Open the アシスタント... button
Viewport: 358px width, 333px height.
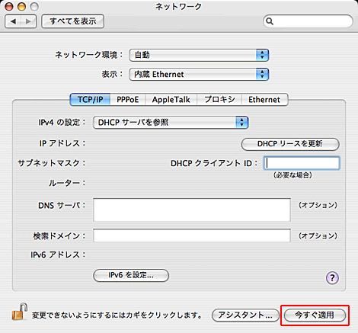pos(245,315)
